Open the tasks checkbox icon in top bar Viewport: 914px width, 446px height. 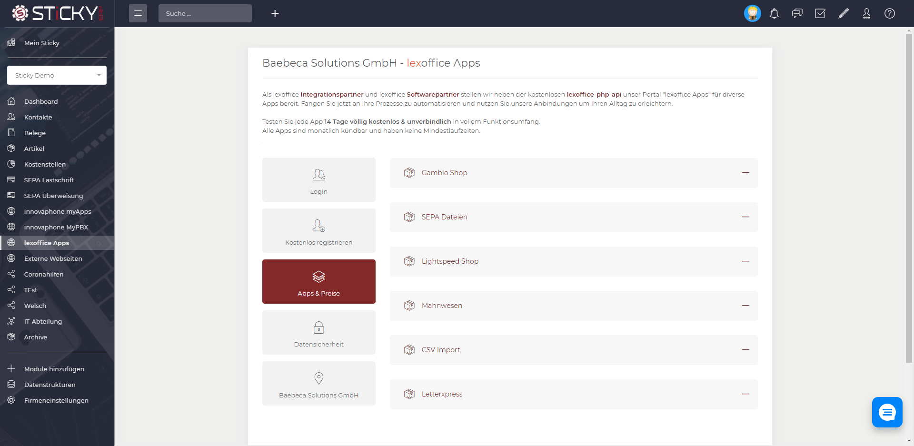(x=820, y=13)
